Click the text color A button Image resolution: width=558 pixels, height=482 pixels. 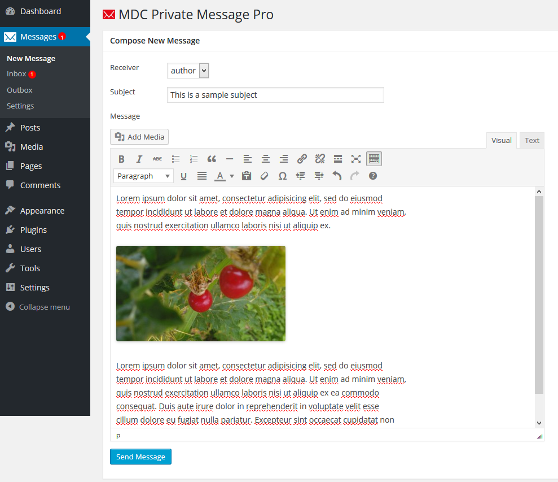220,176
